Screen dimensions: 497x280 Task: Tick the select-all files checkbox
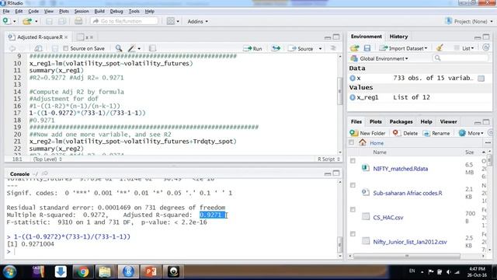point(351,142)
